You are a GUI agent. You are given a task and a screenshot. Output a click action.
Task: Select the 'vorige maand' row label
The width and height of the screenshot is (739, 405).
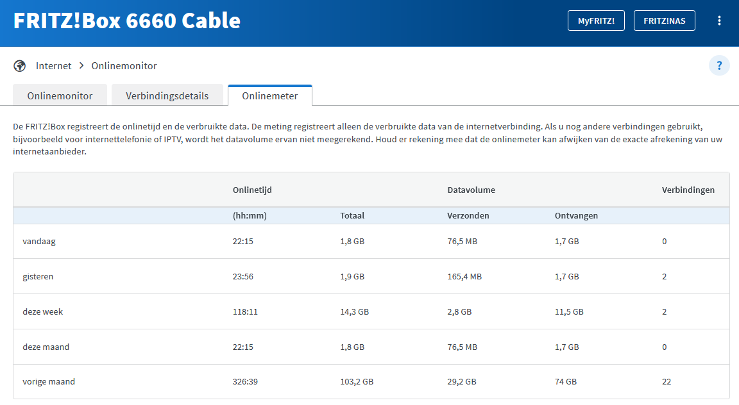tap(49, 382)
